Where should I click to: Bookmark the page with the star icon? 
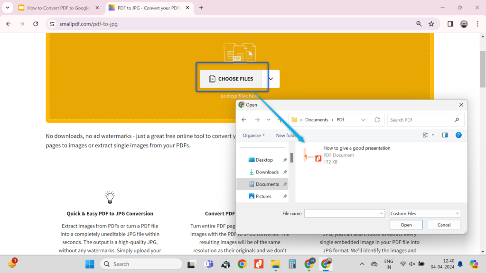[x=431, y=23]
